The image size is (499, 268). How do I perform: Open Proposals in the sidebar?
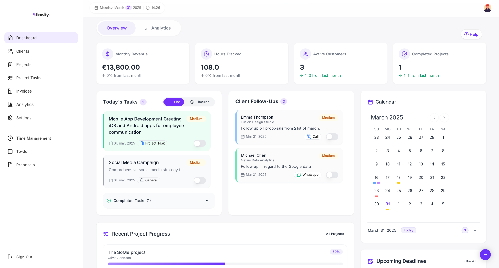[25, 165]
